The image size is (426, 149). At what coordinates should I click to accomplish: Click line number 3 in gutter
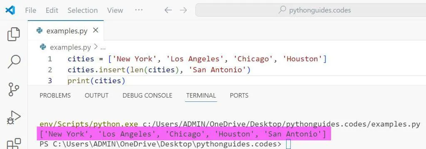click(x=50, y=81)
